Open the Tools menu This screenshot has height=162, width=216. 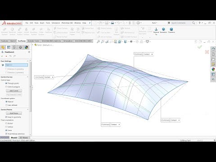pyautogui.click(x=48, y=23)
